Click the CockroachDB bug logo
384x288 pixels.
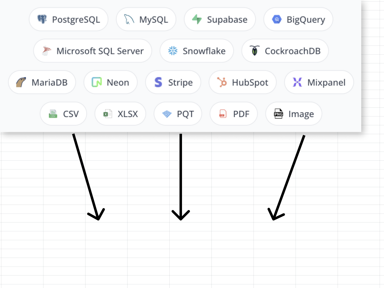tap(255, 51)
